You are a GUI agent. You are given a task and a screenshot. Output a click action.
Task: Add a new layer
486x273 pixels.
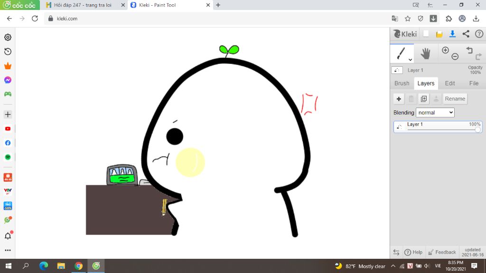click(x=399, y=99)
